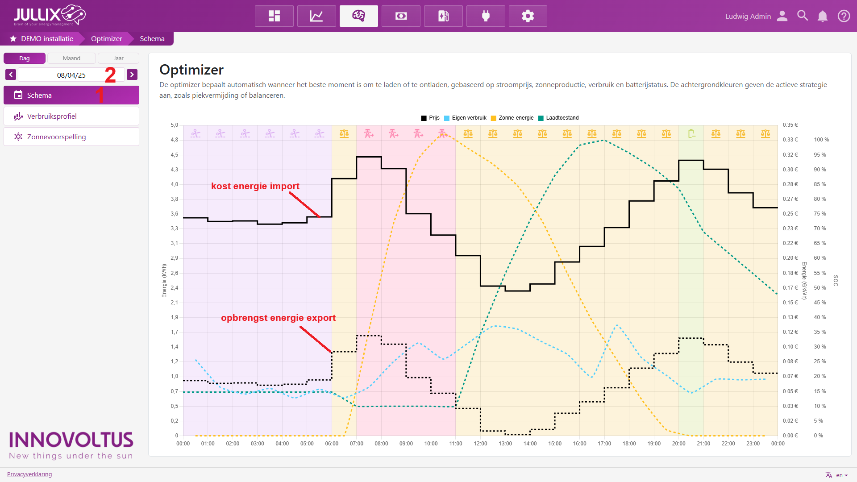
Task: Click the notification bell icon
Action: pos(822,16)
